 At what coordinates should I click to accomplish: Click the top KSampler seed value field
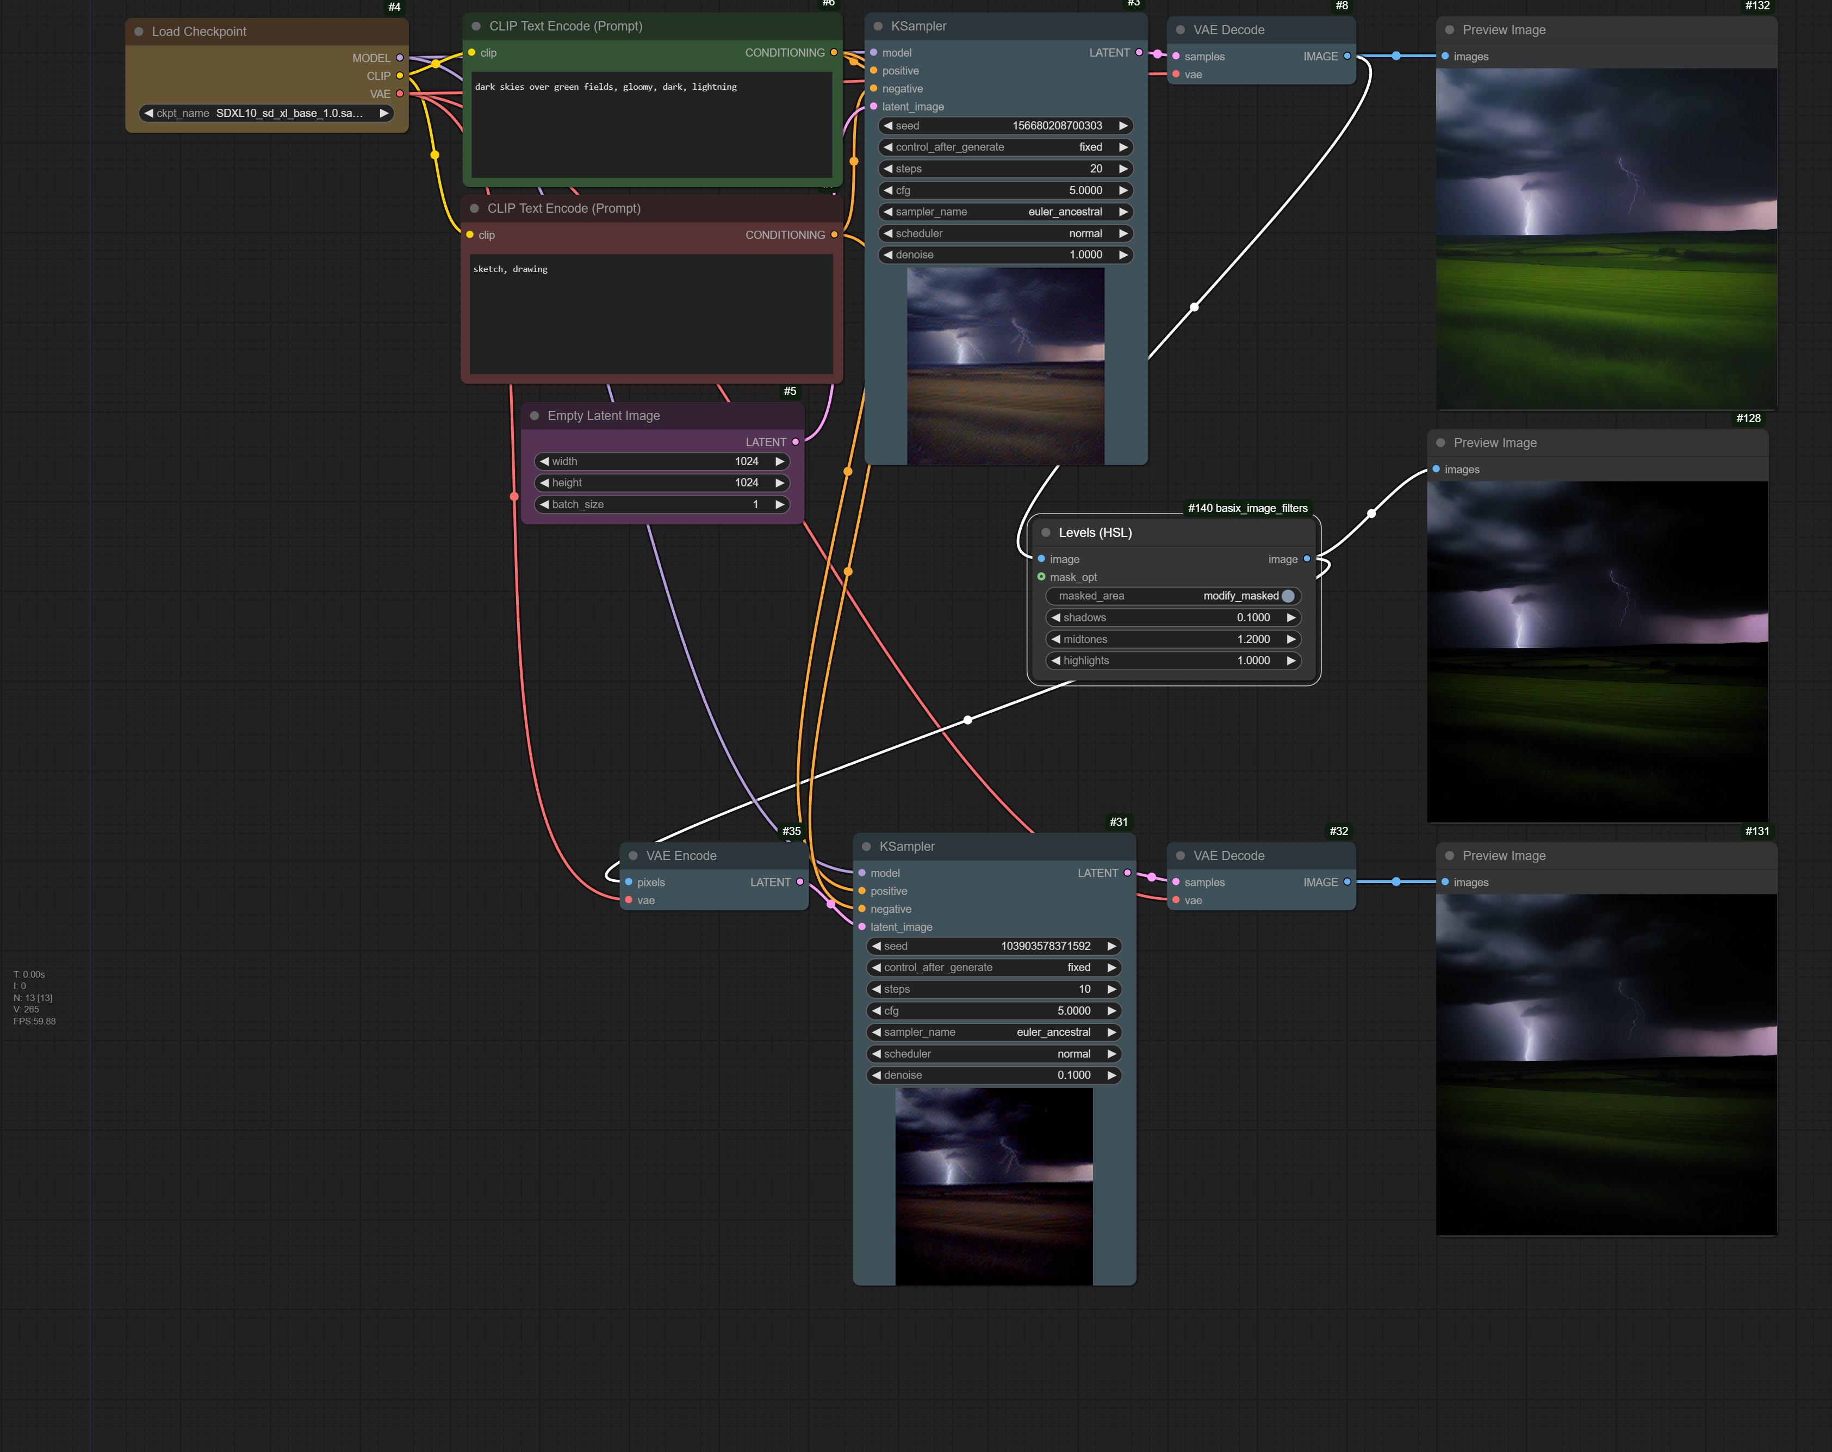[x=1005, y=126]
